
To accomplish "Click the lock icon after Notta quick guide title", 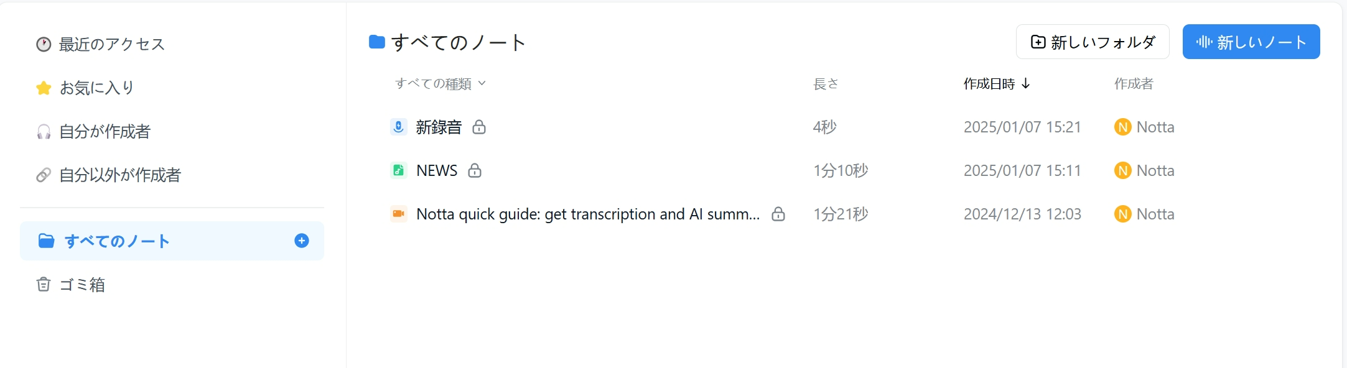I will 778,214.
